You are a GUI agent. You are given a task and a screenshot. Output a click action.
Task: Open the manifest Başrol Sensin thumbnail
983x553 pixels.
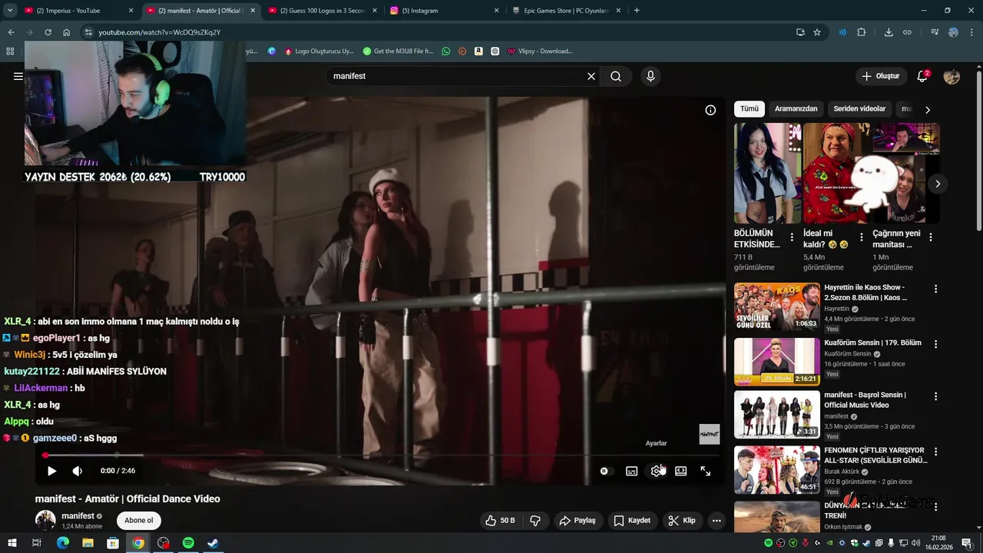point(777,415)
